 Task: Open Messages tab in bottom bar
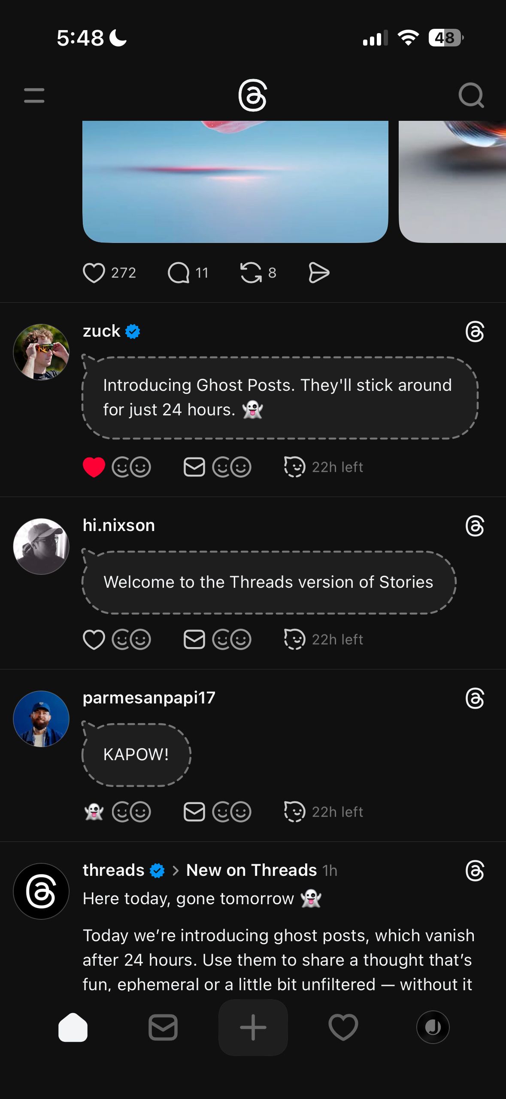(163, 1027)
